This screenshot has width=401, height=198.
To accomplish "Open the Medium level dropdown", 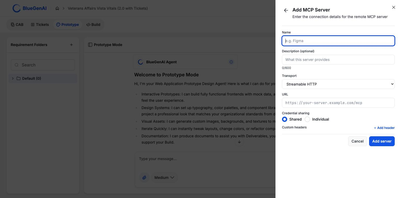I will [164, 178].
